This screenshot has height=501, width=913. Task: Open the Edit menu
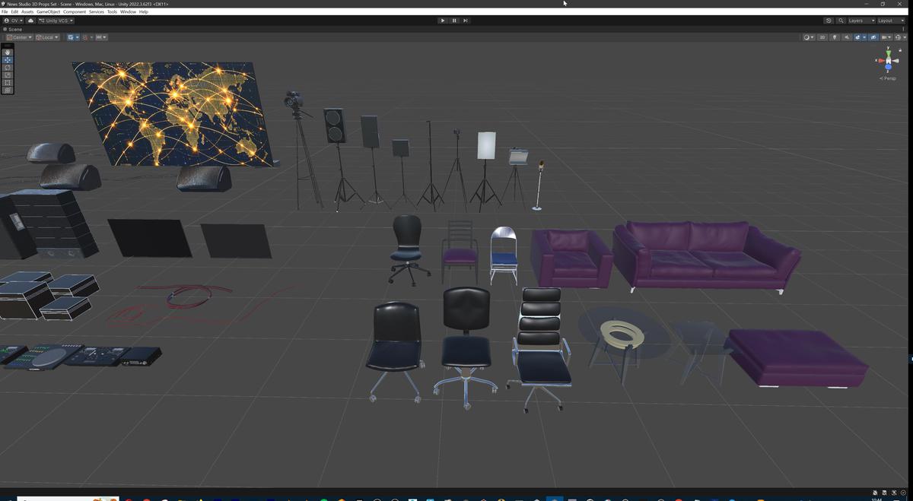point(14,11)
